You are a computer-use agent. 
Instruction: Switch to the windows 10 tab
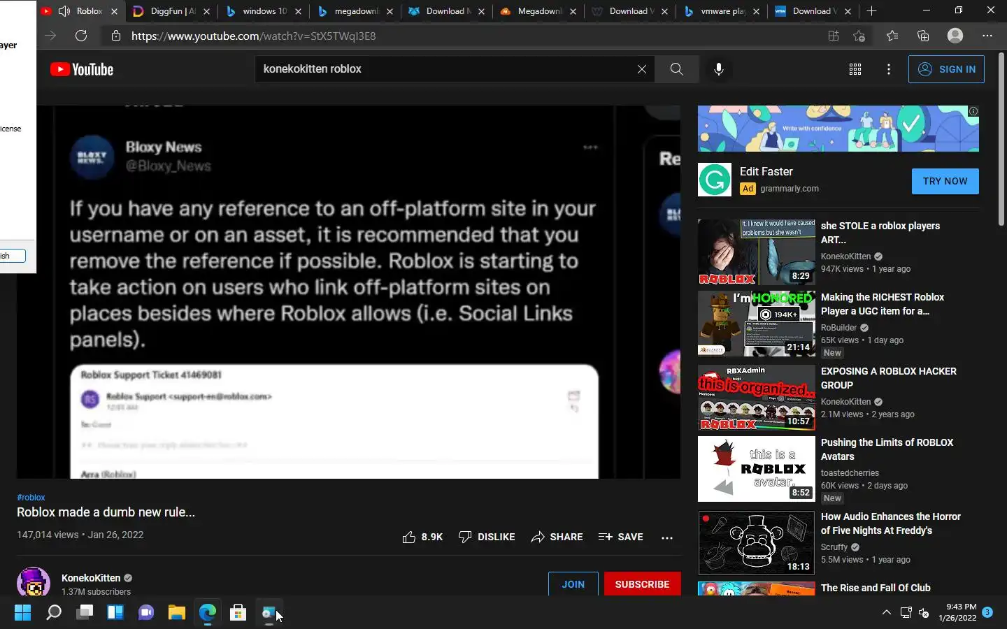coord(264,11)
